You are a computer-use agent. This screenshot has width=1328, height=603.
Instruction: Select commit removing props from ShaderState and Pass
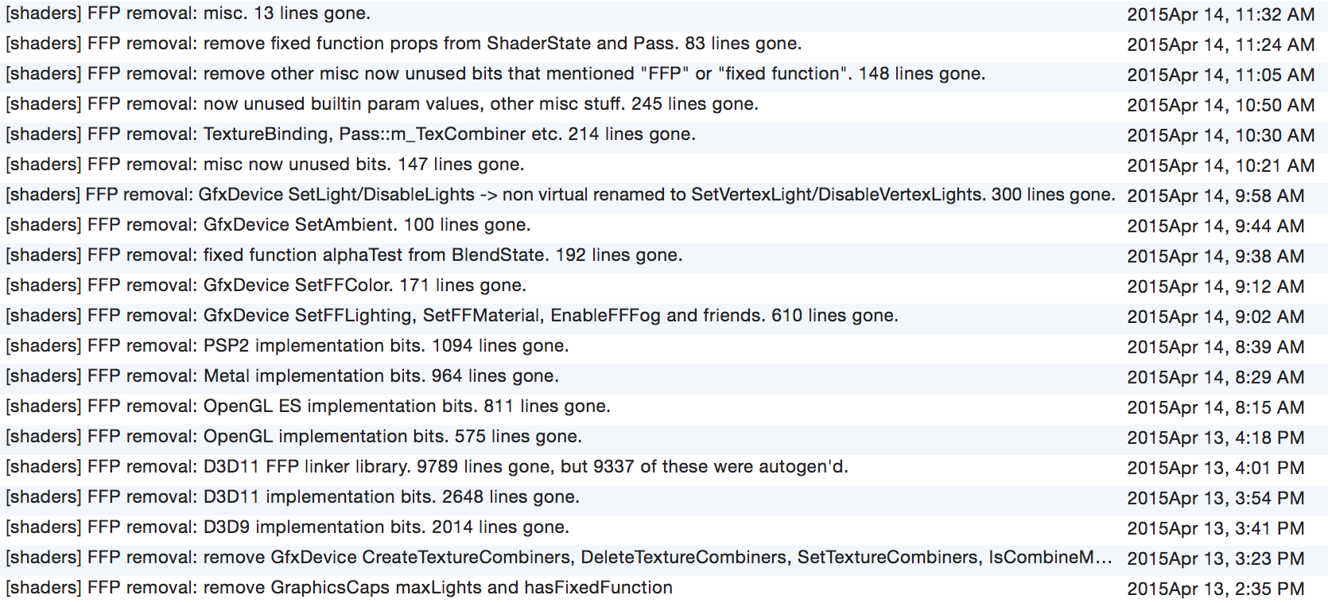(664, 44)
